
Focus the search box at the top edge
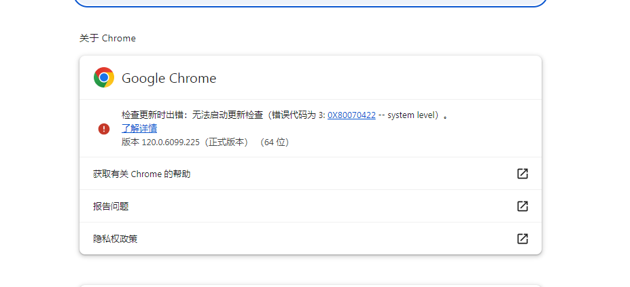pyautogui.click(x=310, y=2)
